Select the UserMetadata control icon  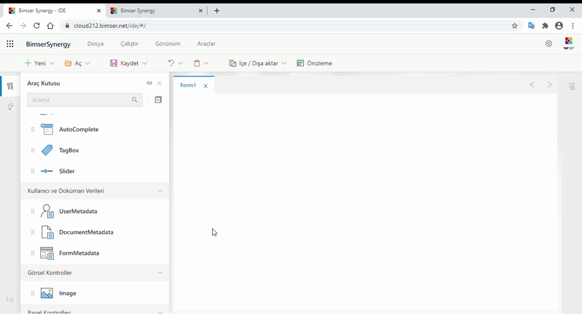point(47,212)
